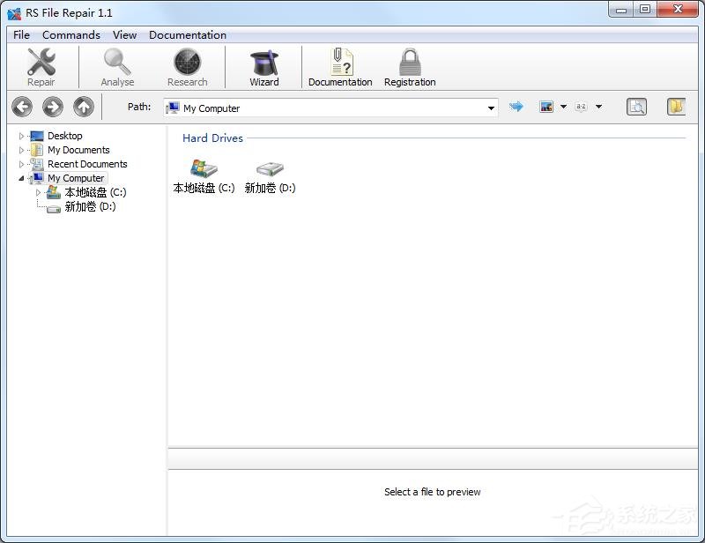Viewport: 705px width, 543px height.
Task: Open the Documentation menu
Action: (188, 35)
